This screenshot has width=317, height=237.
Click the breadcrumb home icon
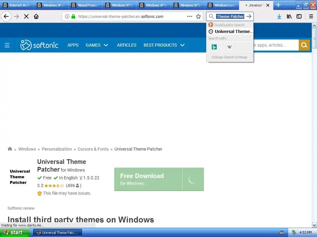(10, 149)
